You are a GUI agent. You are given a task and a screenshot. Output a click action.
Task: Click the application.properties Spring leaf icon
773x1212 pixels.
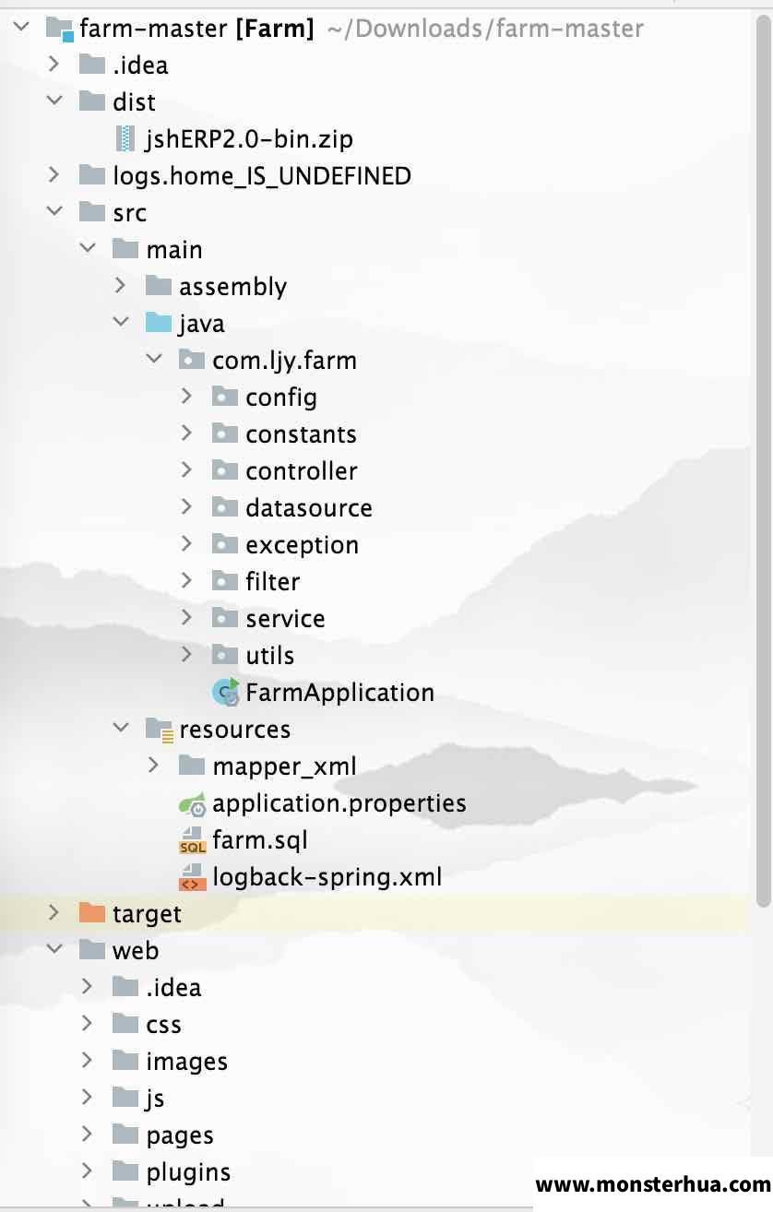click(x=192, y=803)
